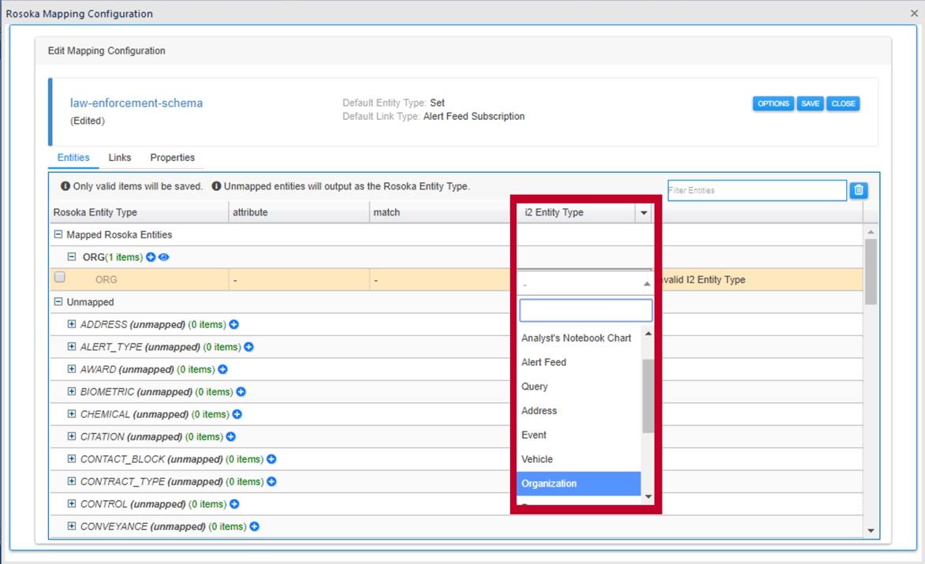Switch to the Links tab
925x564 pixels.
120,158
